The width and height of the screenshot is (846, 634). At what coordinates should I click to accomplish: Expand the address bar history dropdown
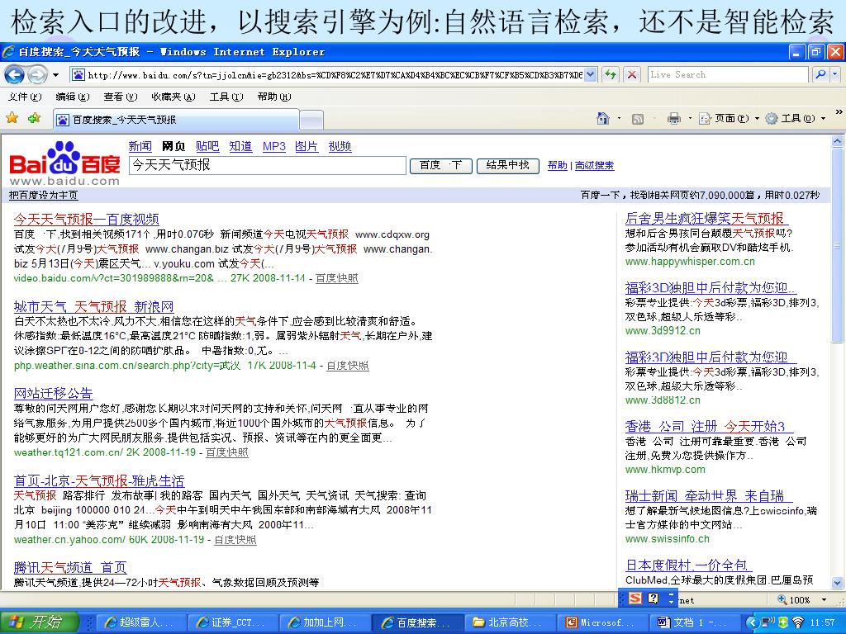coord(591,75)
